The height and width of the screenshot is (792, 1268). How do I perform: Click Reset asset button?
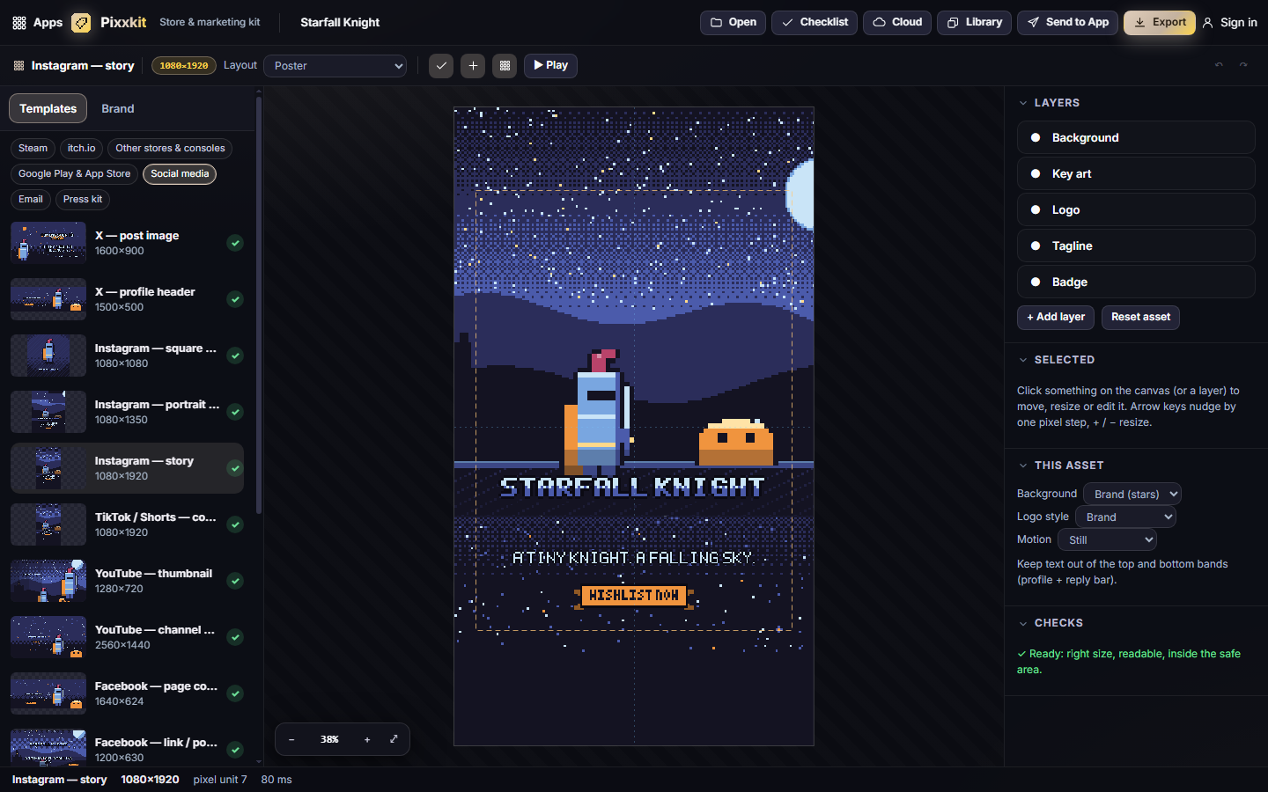click(x=1140, y=318)
